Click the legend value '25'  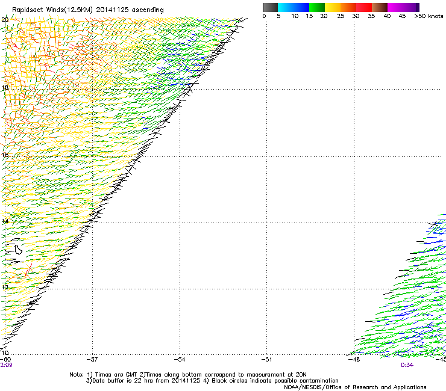click(341, 16)
